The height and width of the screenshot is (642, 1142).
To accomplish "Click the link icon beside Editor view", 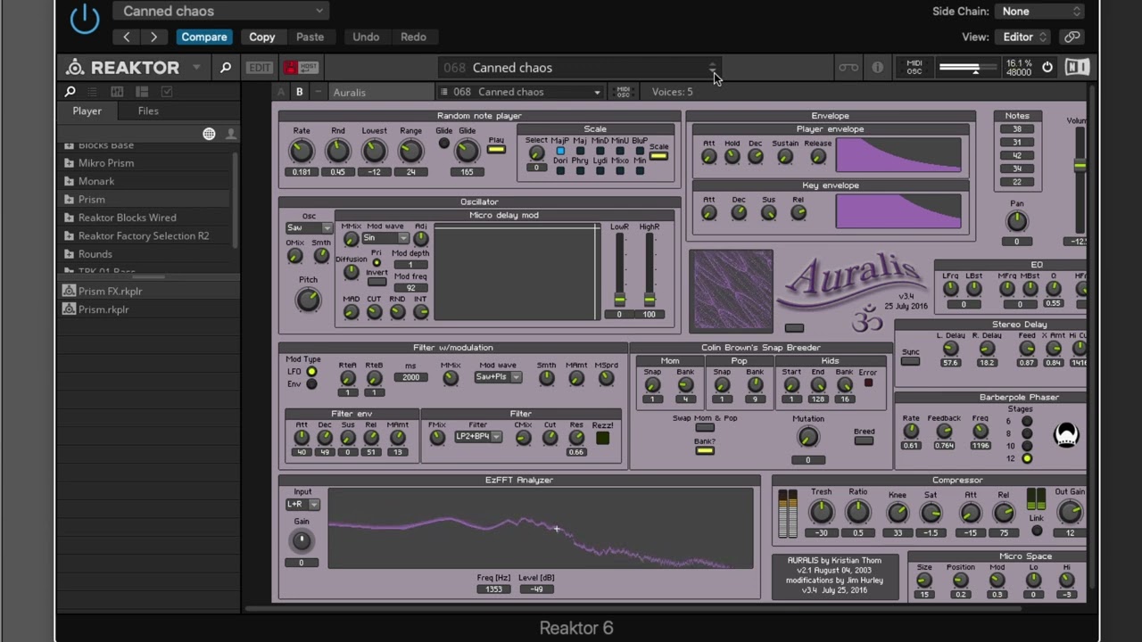I will click(1072, 37).
